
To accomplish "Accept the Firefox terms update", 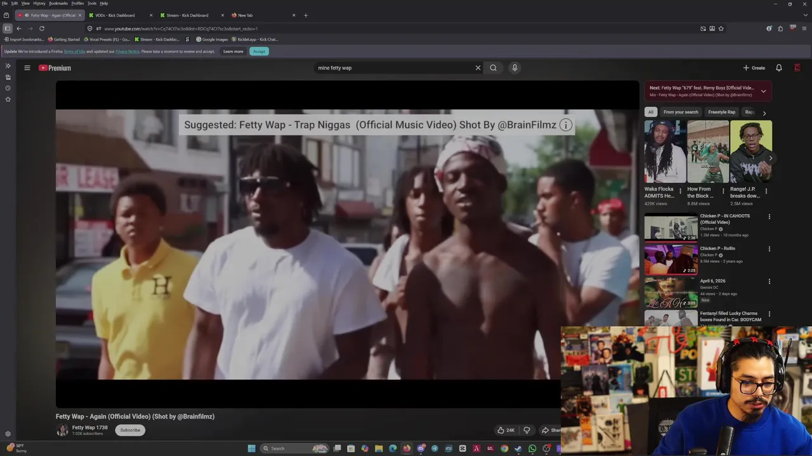I will [259, 51].
